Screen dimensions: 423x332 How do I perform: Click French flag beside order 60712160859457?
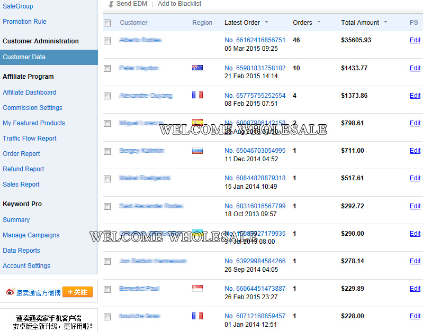[x=197, y=316]
